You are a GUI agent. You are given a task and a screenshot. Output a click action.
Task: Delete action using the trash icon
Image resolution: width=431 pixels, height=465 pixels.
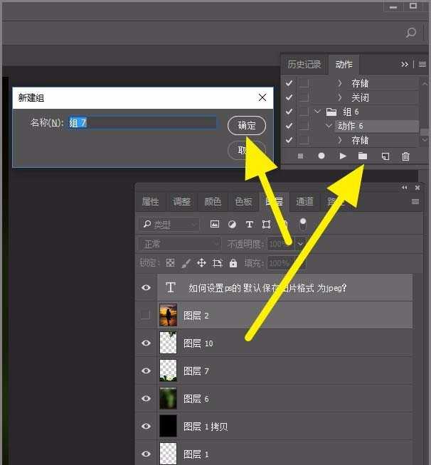(x=406, y=156)
